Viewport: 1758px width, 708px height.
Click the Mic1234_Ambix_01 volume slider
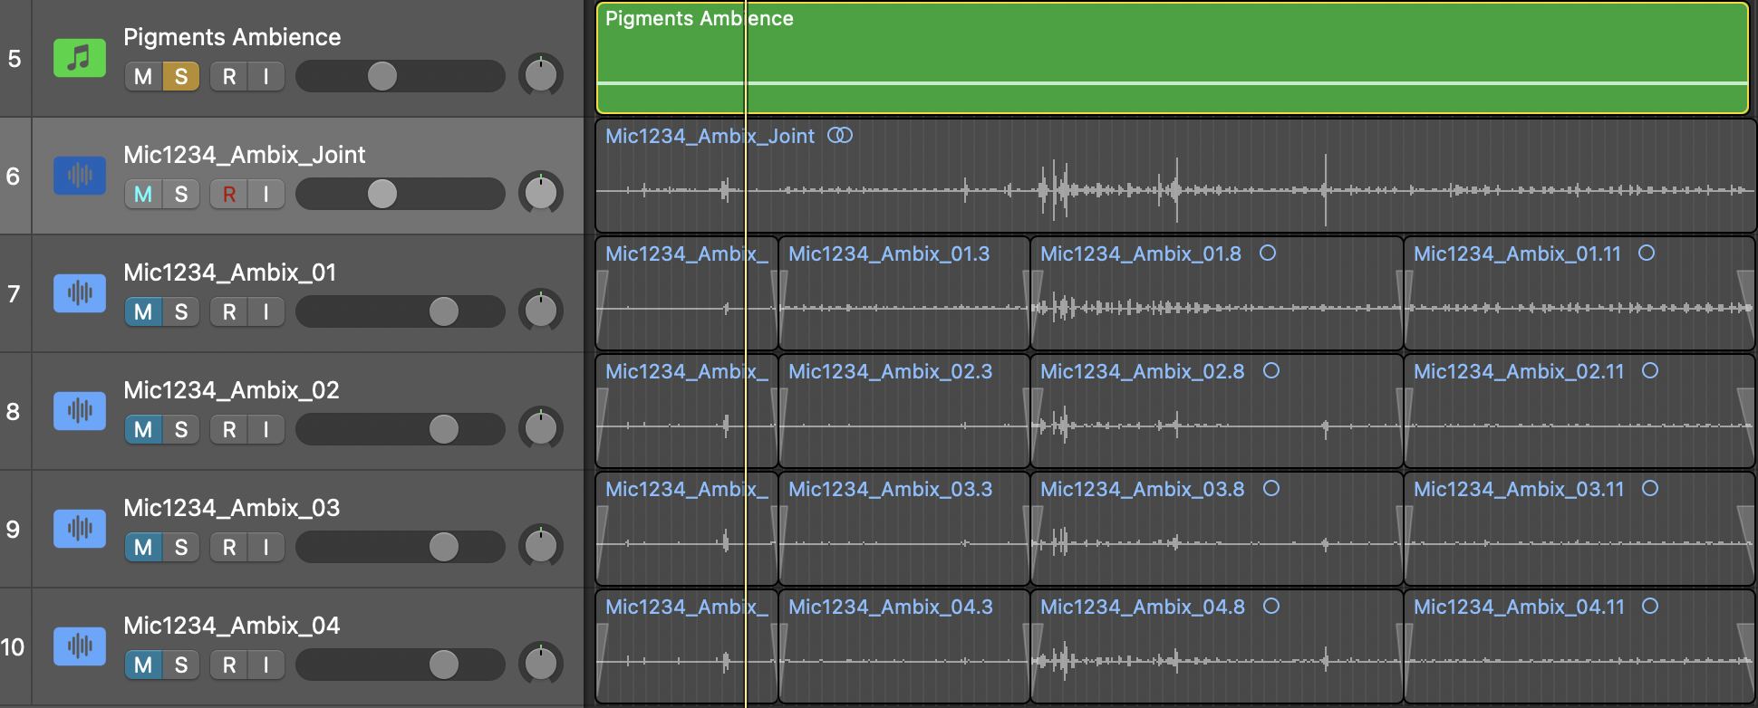coord(401,311)
